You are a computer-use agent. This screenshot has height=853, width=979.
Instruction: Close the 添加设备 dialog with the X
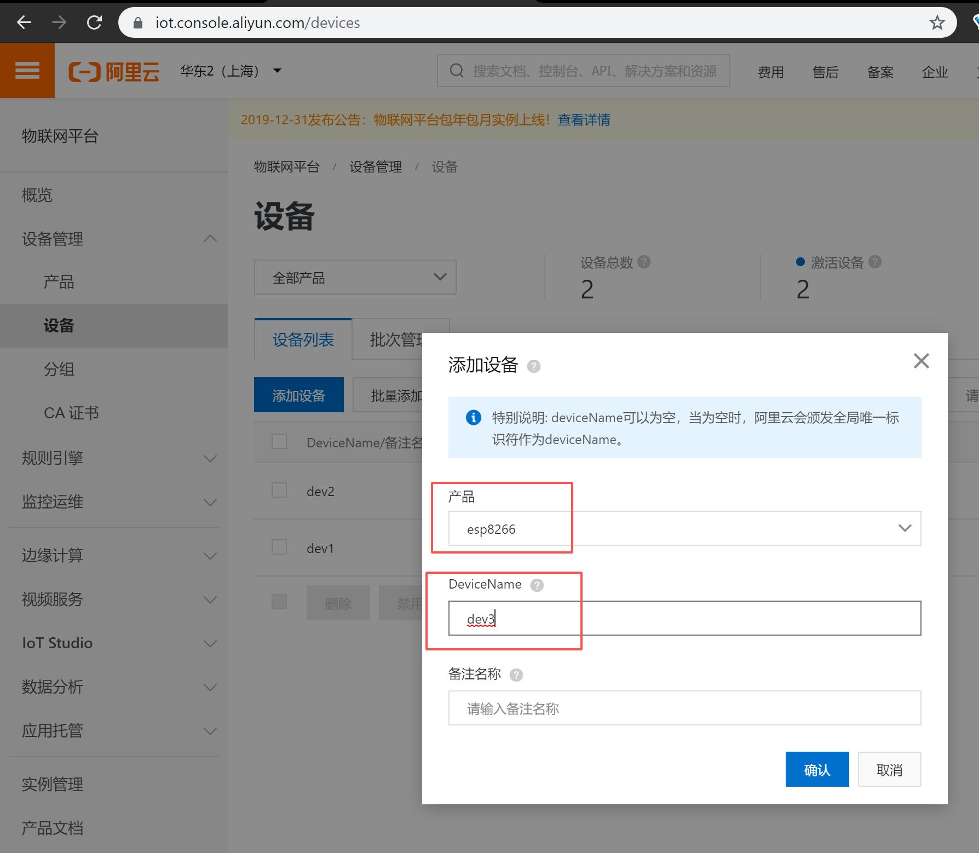pos(922,361)
